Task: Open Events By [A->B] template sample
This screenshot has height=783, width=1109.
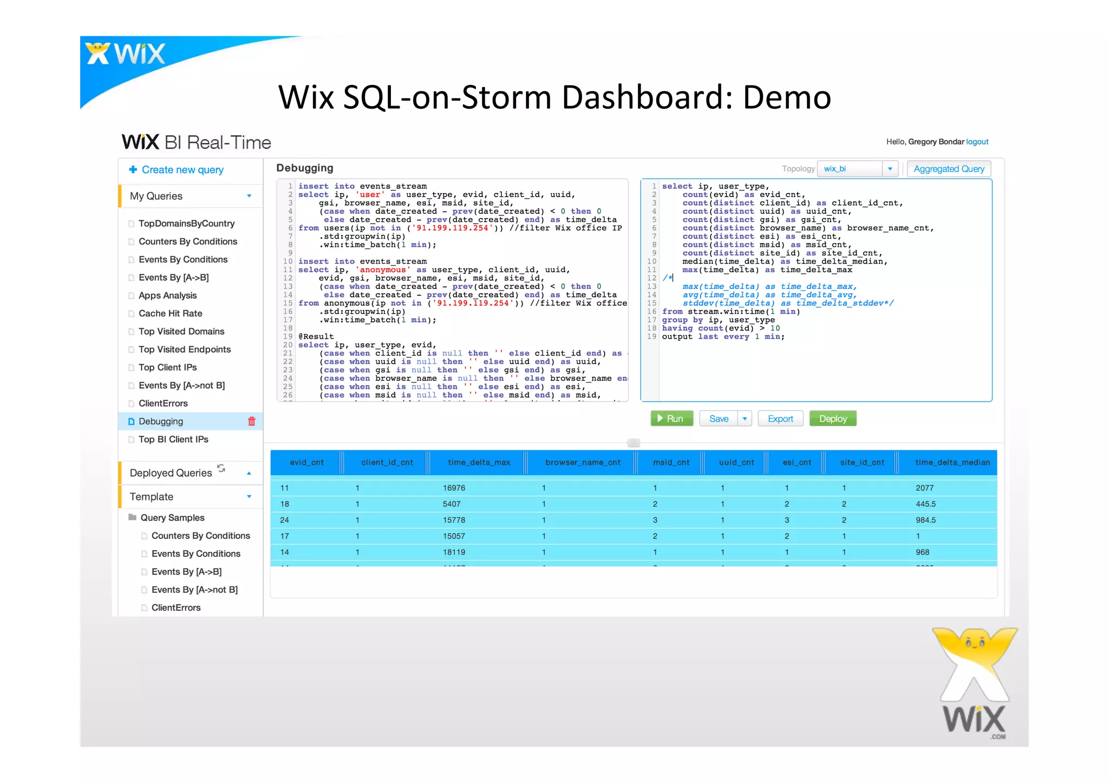Action: [x=186, y=572]
